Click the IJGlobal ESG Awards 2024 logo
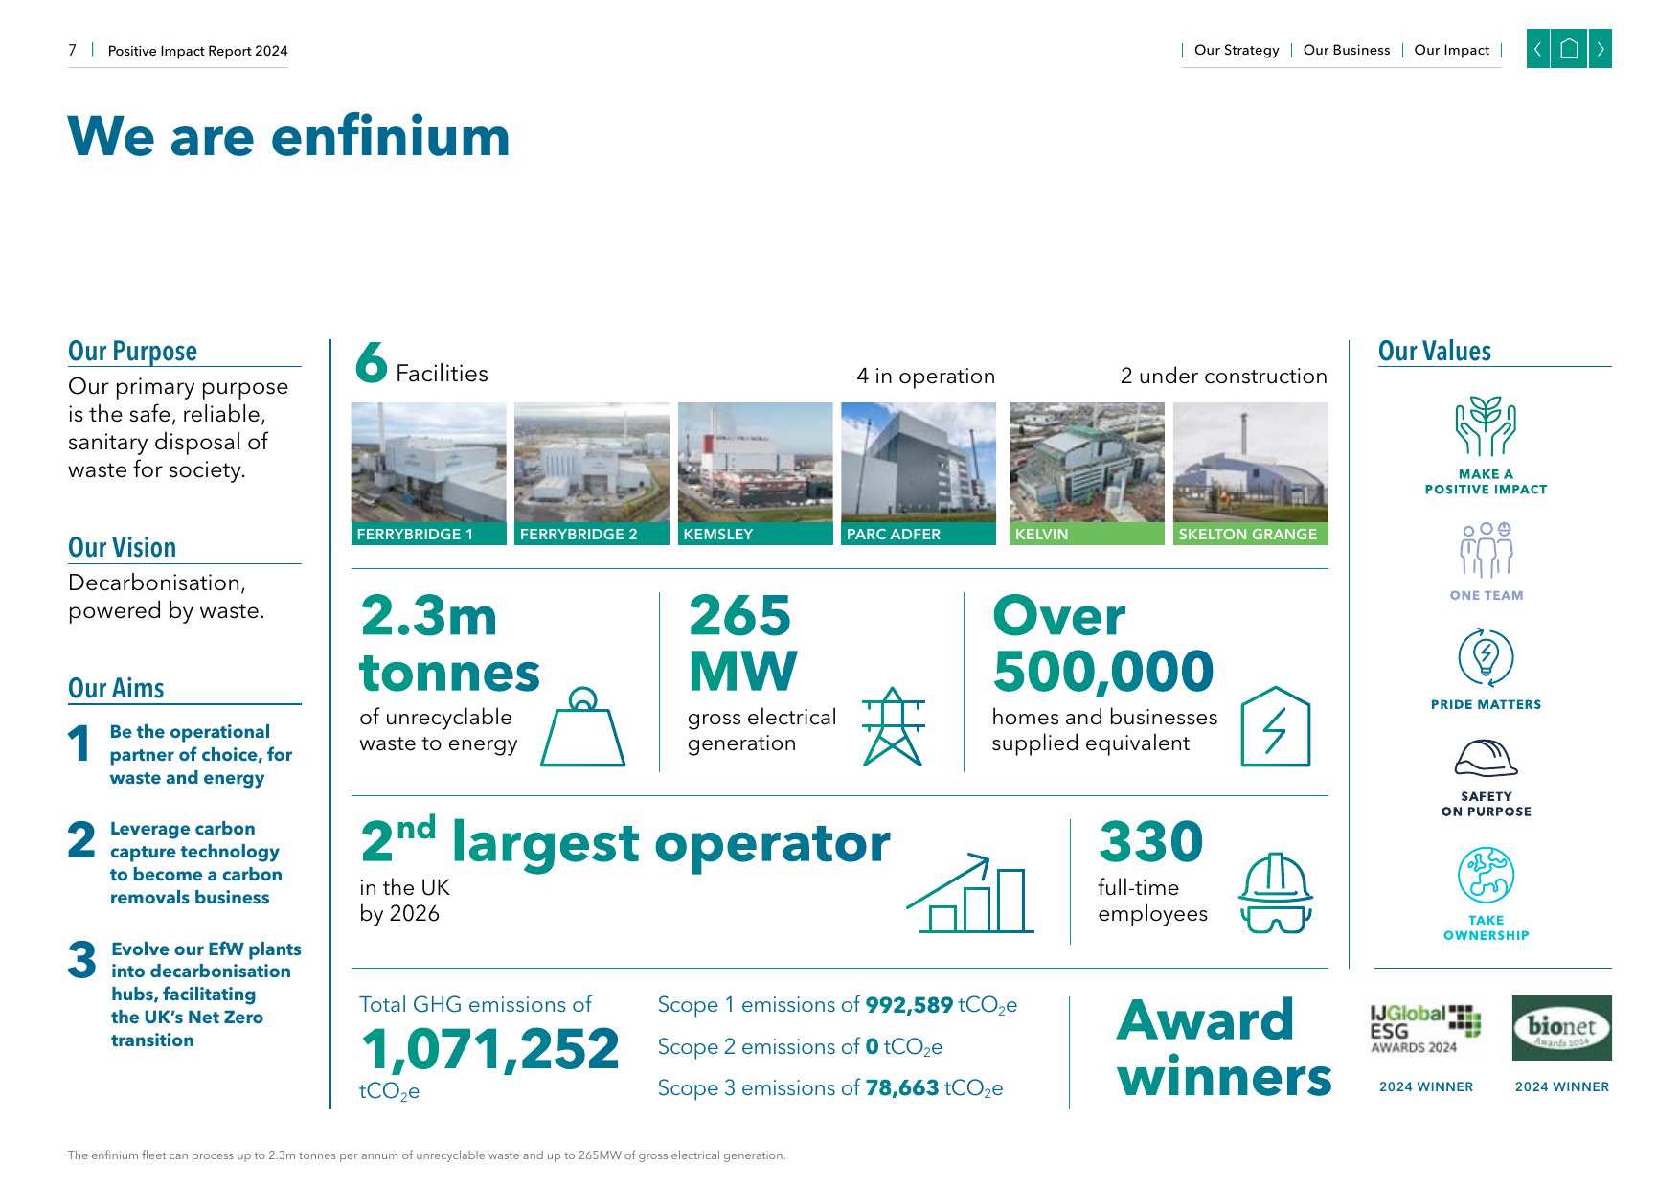The image size is (1680, 1189). (x=1425, y=1029)
